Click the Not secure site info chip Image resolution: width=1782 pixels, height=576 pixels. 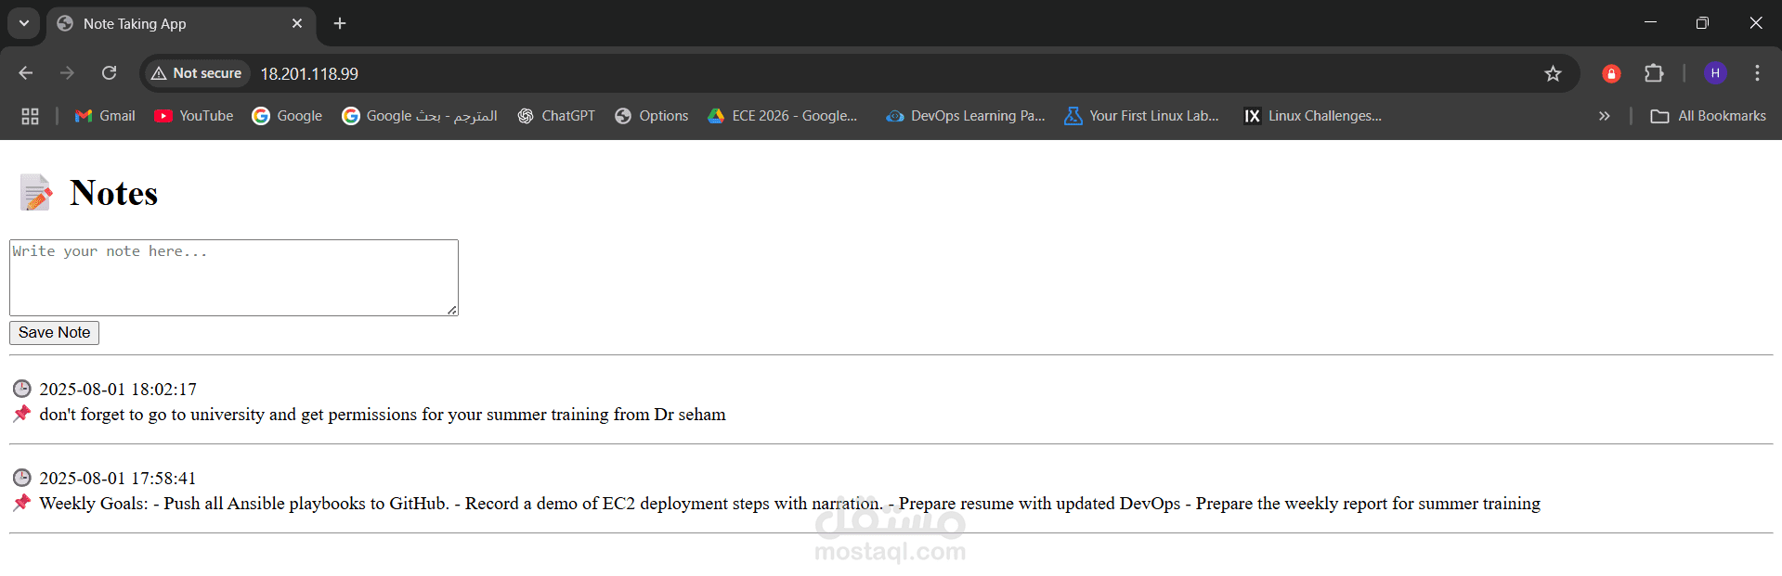[197, 73]
